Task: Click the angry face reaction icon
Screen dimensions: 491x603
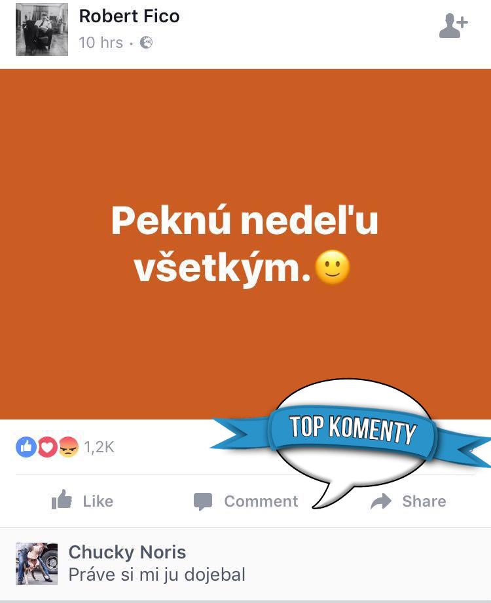Action: pos(68,447)
